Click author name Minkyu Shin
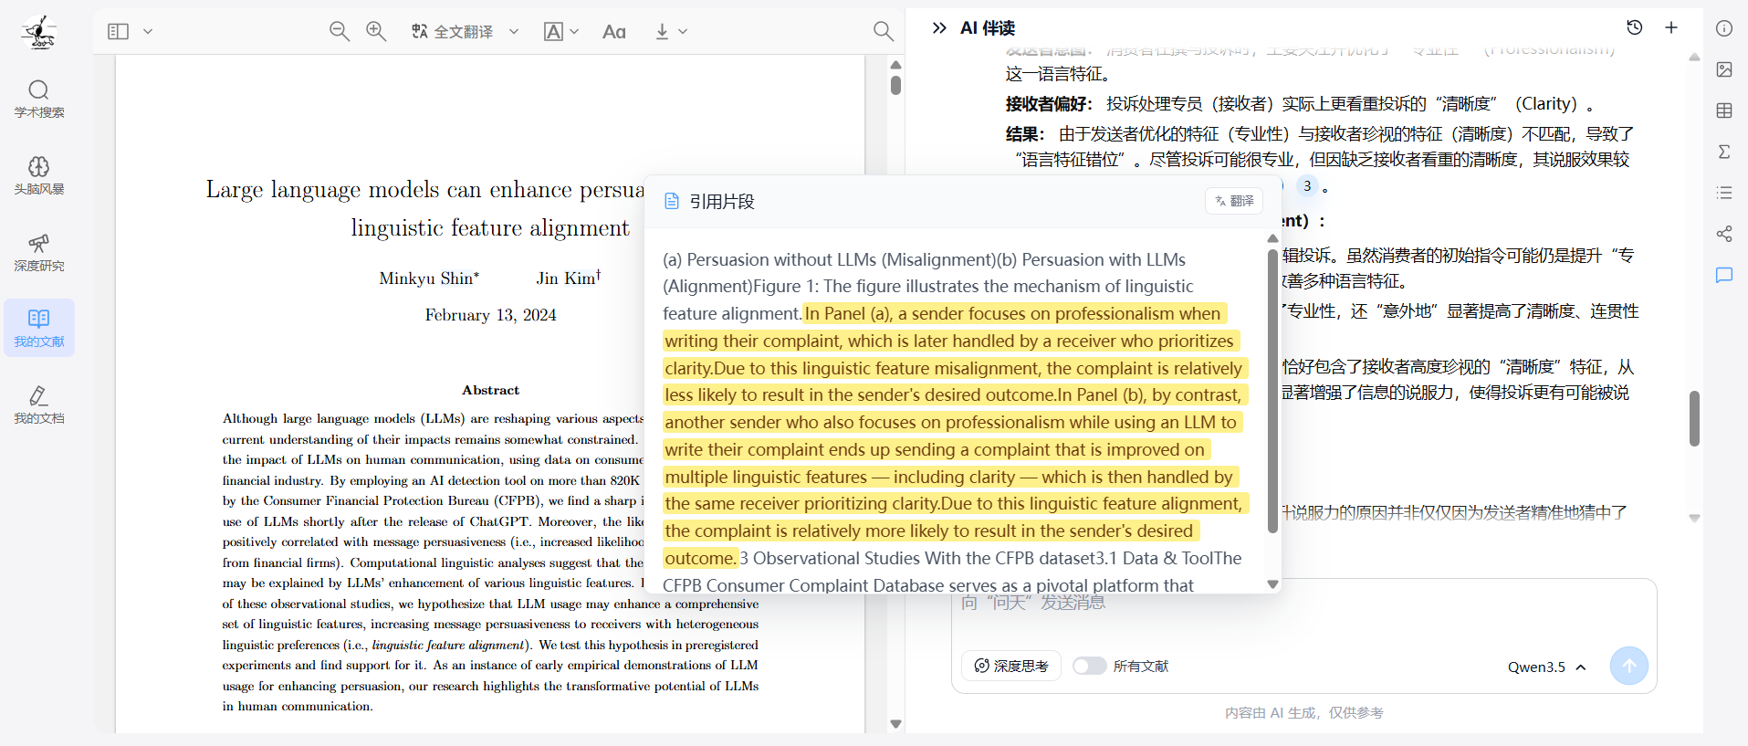Viewport: 1748px width, 746px height. click(429, 278)
